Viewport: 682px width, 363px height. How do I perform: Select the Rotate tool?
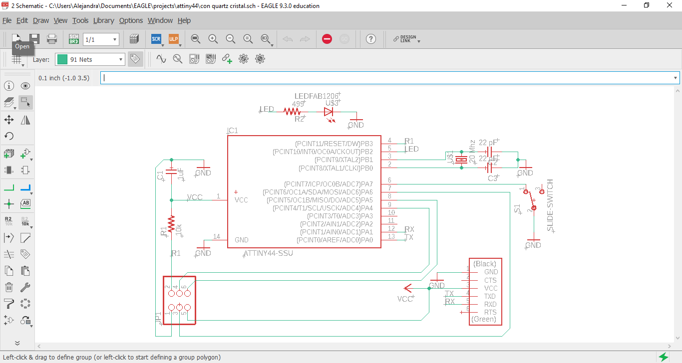[8, 136]
